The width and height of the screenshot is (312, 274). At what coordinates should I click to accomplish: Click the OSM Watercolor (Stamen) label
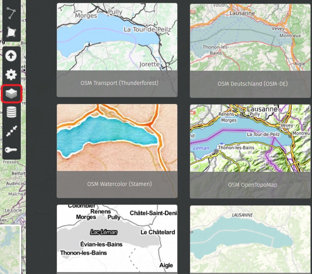[119, 184]
